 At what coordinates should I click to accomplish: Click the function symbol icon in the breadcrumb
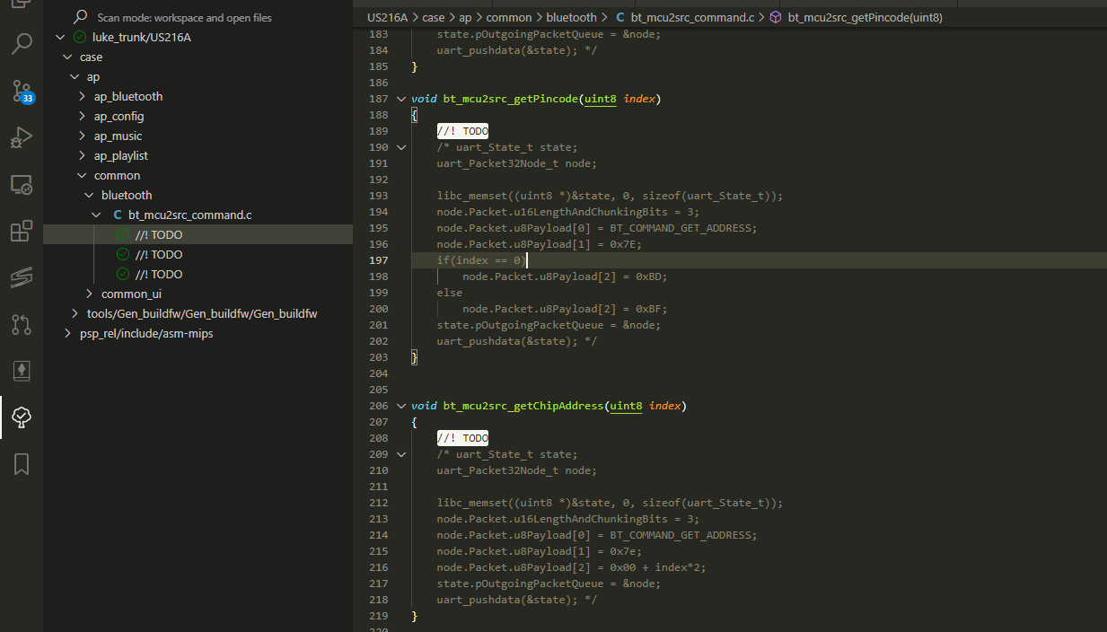776,17
